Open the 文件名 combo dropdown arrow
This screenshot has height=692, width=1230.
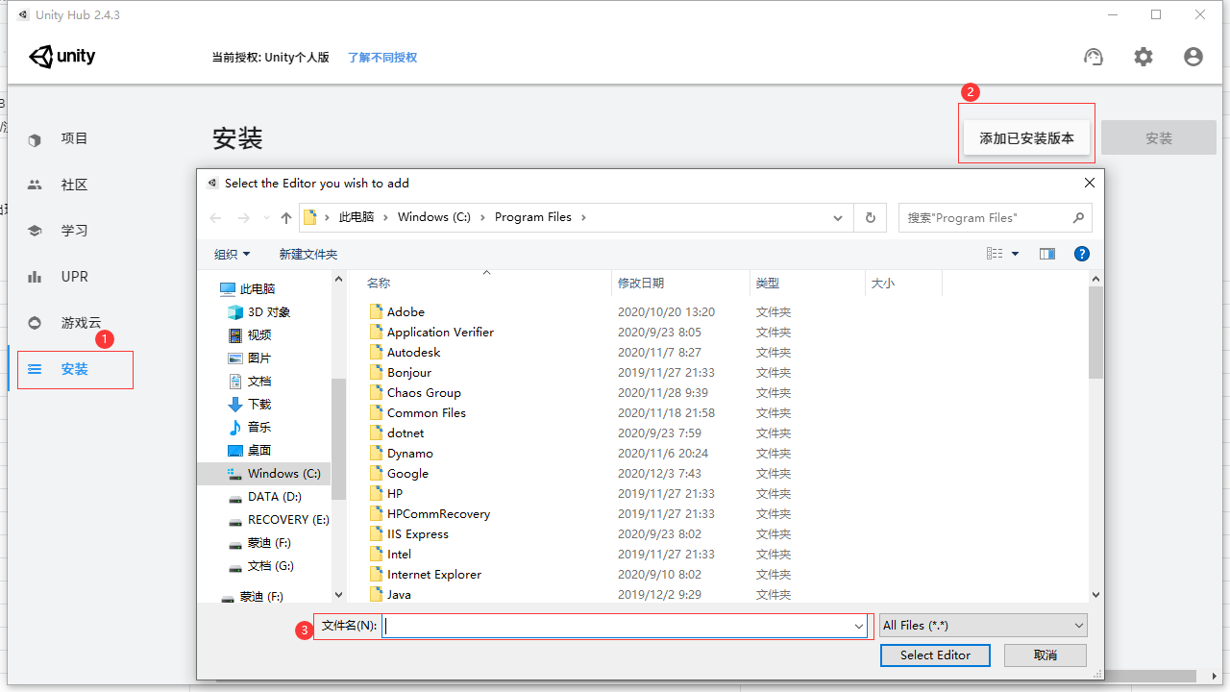tap(859, 626)
